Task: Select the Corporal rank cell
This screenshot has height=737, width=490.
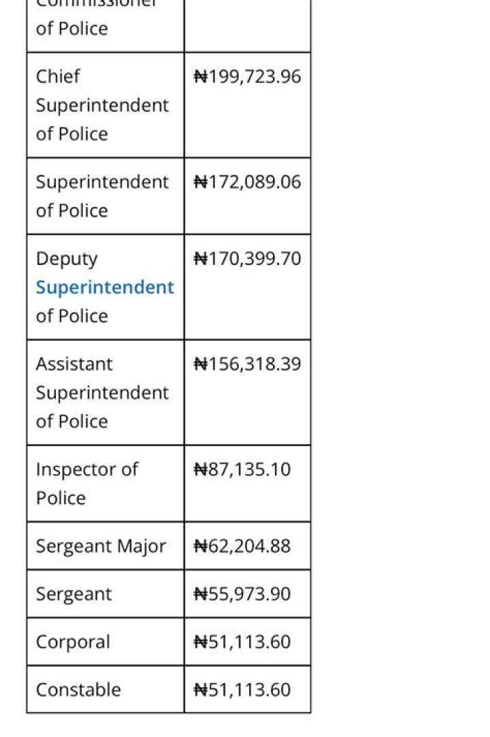Action: (73, 642)
